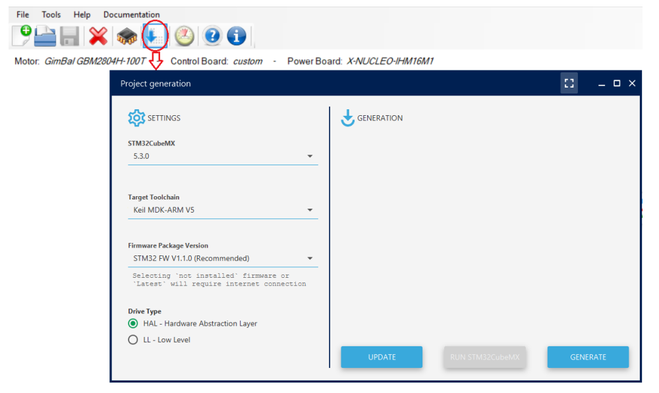This screenshot has width=659, height=393.
Task: Minimize the Project generation dialog
Action: point(602,84)
